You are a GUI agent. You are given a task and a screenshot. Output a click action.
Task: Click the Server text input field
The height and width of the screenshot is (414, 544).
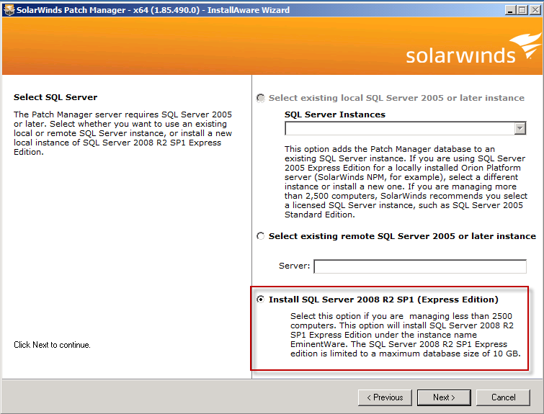(420, 266)
